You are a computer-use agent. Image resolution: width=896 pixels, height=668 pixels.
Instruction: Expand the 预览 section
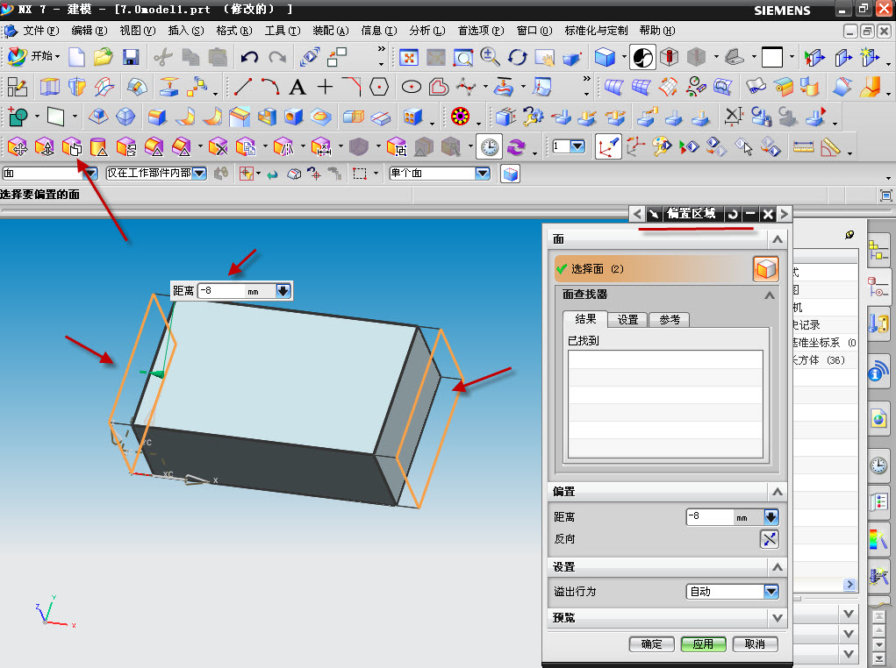pos(778,618)
